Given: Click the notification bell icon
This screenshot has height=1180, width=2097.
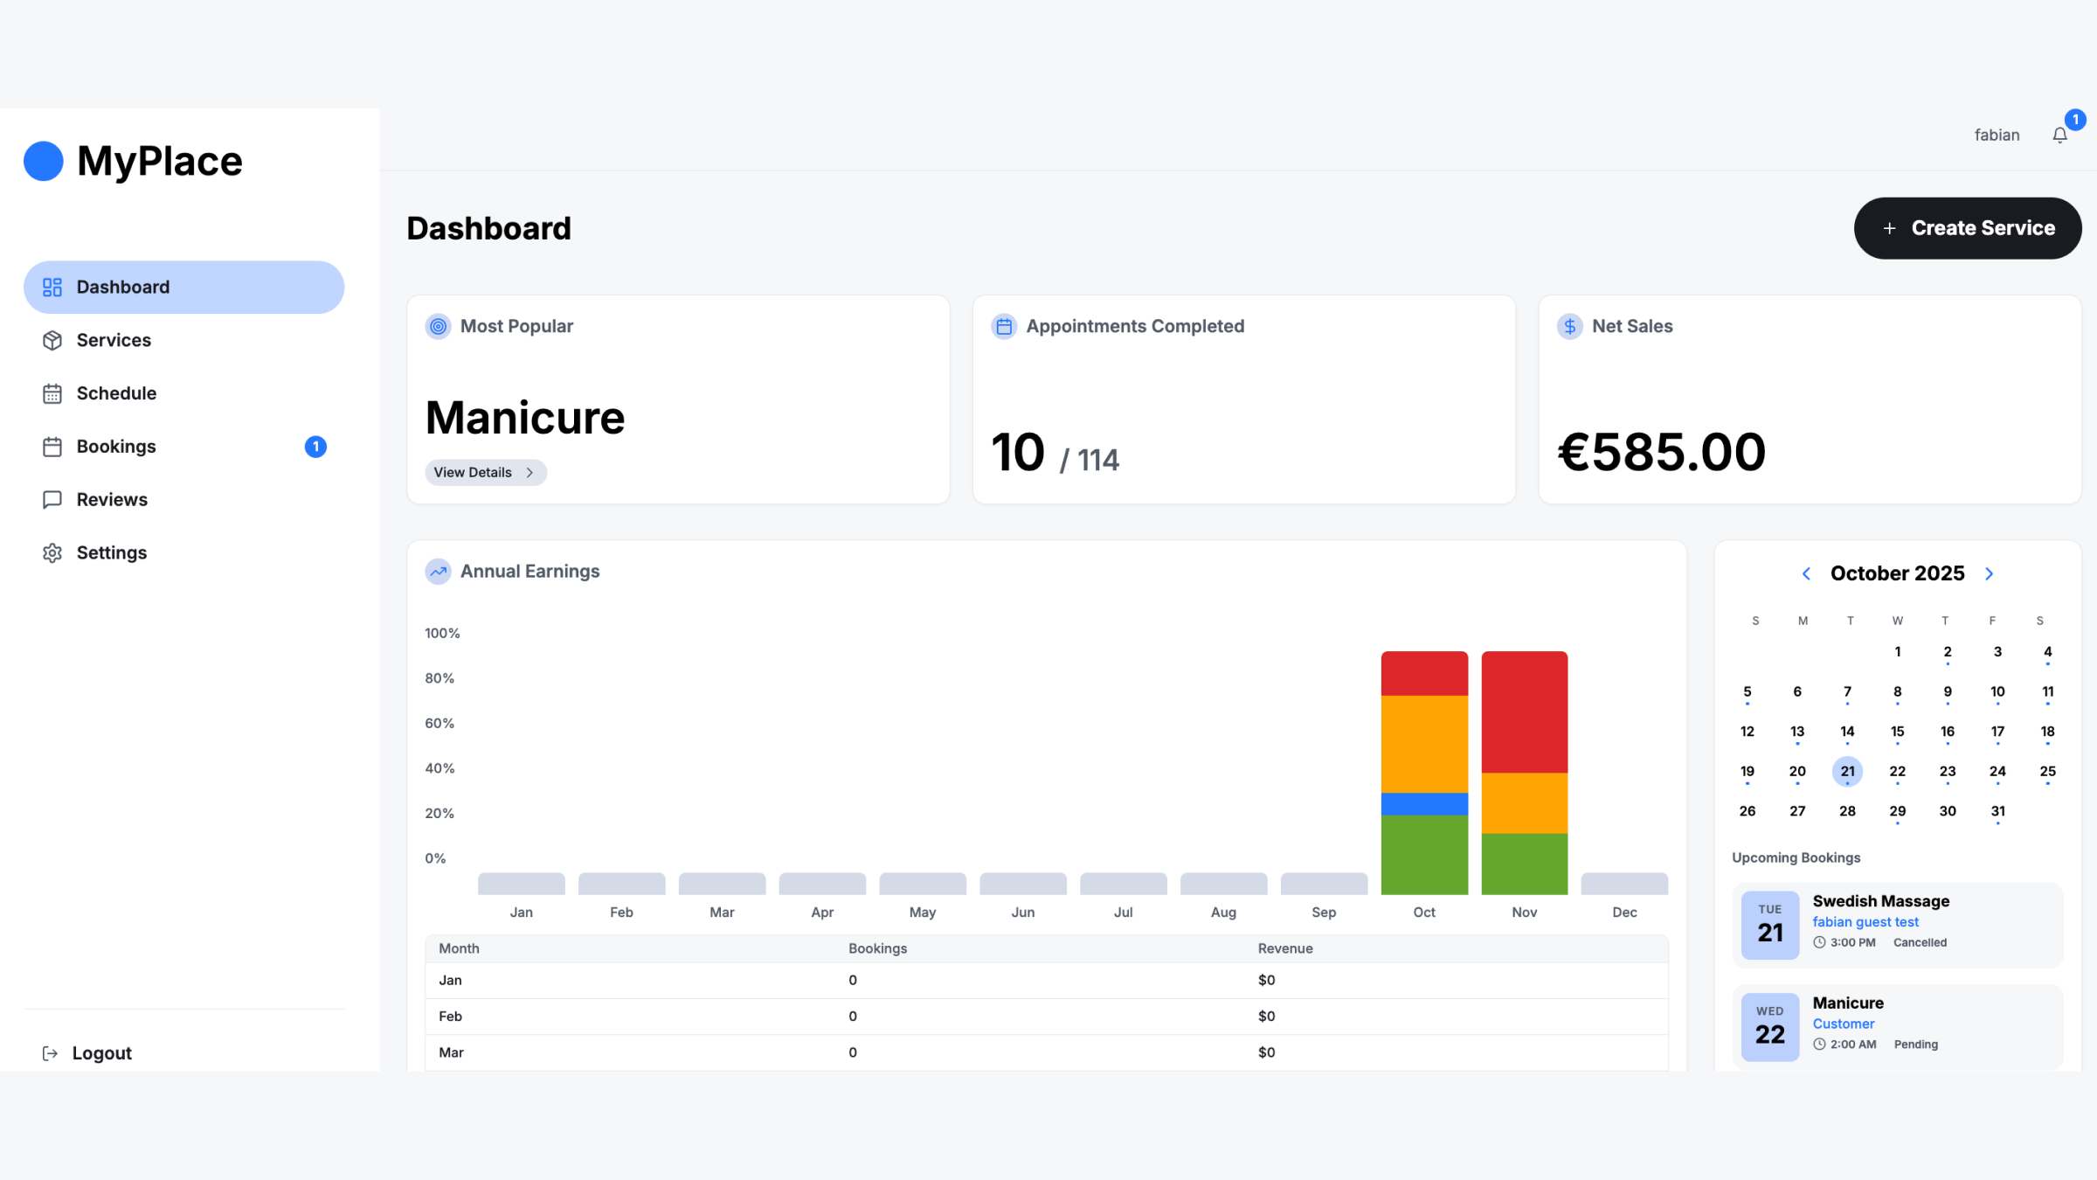Looking at the screenshot, I should (x=2059, y=135).
